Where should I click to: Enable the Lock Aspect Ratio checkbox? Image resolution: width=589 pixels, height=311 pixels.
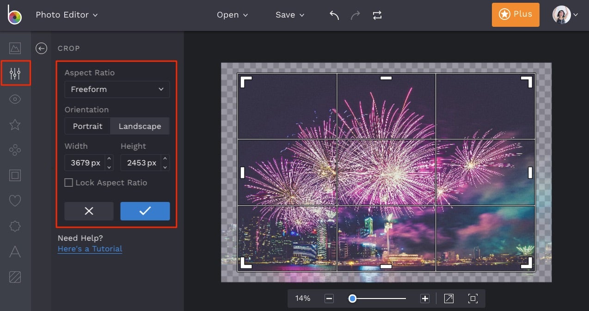tap(68, 183)
